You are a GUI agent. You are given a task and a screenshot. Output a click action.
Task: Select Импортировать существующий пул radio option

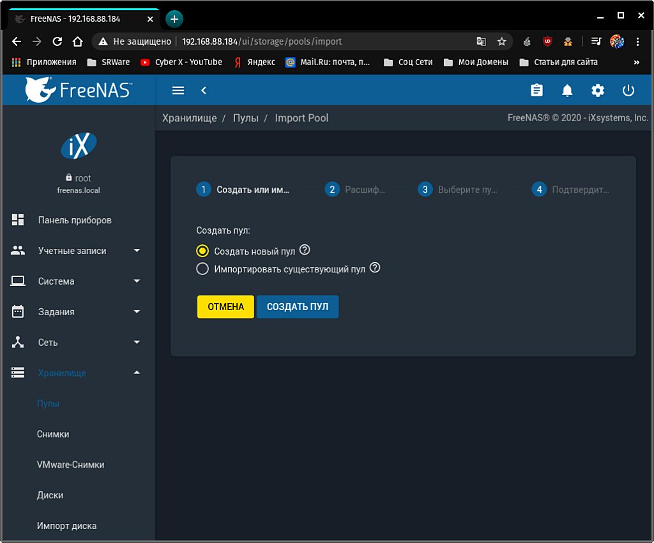pos(202,269)
